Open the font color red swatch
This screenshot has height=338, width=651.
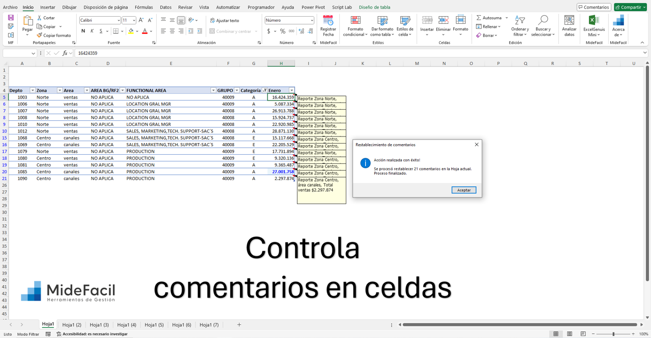tap(144, 31)
